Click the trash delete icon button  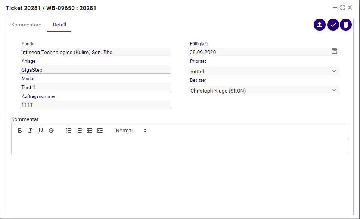click(346, 25)
